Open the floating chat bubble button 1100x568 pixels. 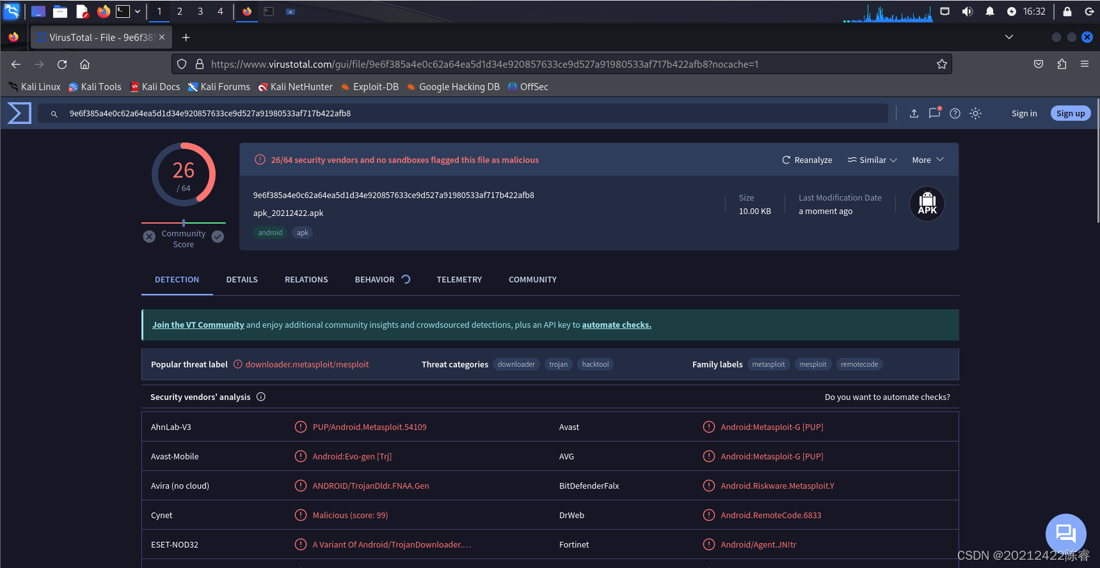pos(1065,533)
